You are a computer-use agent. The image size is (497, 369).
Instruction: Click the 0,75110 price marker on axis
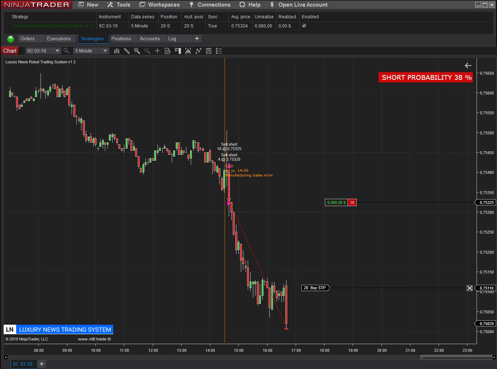point(485,288)
